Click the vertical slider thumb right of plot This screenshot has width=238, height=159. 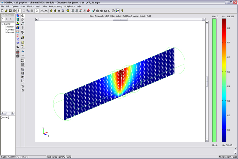[x=207, y=81]
